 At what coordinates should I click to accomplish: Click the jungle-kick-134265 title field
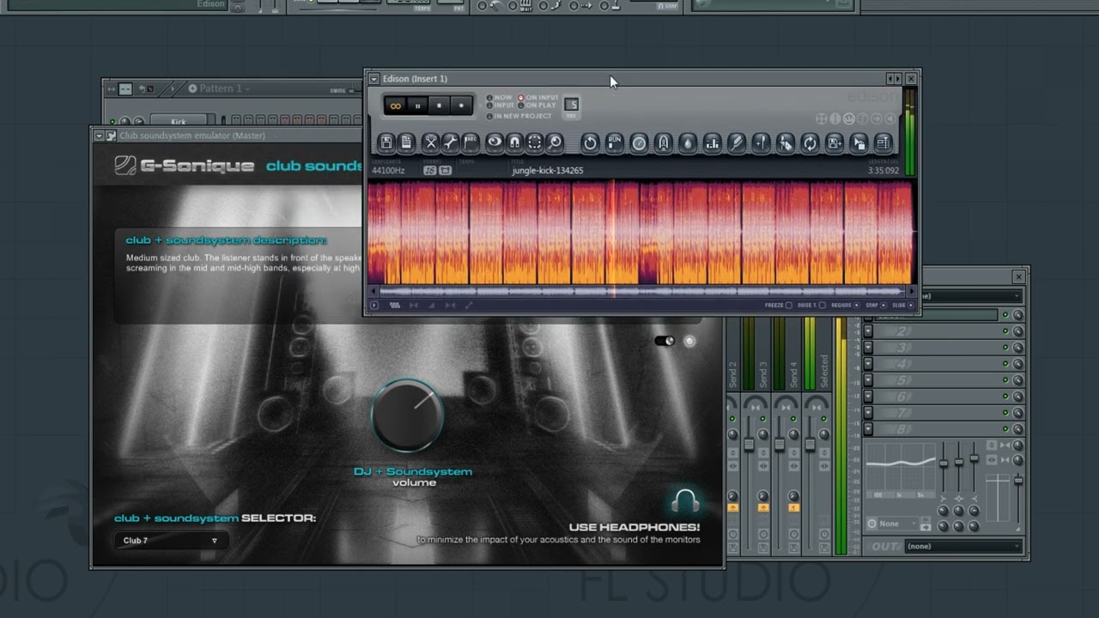(x=548, y=171)
